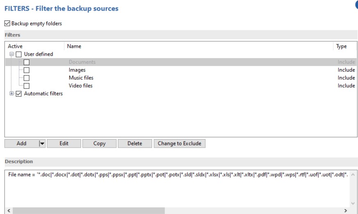Enable the Video files filter checkbox
Screen dimensions: 358x214
pos(27,86)
